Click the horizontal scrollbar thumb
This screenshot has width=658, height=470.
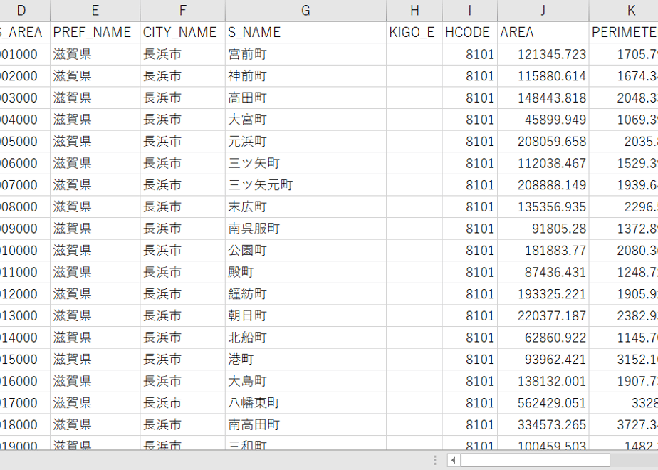coord(535,460)
